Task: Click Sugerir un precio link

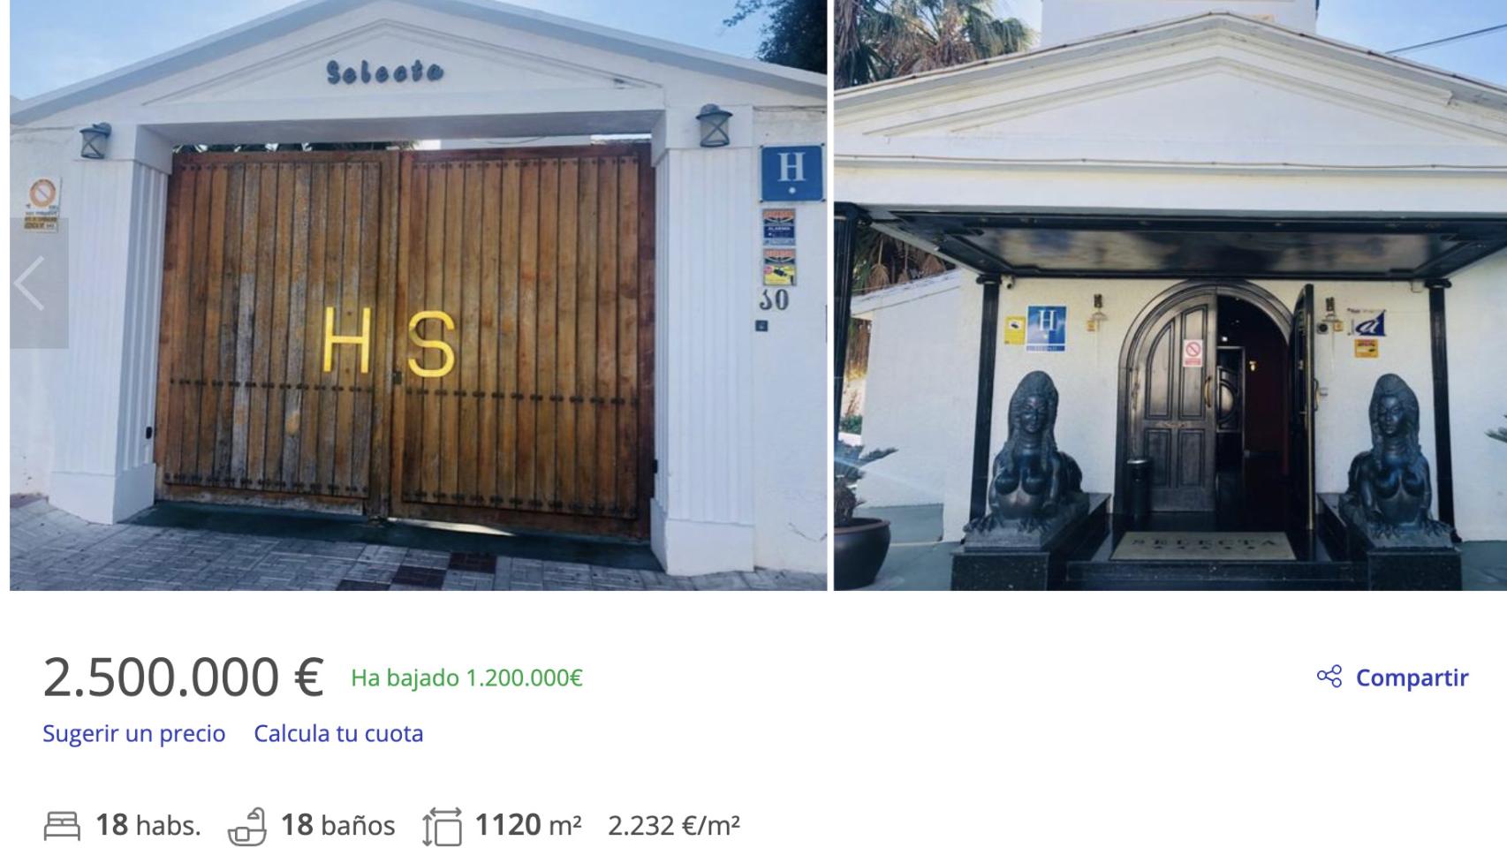Action: pos(134,733)
